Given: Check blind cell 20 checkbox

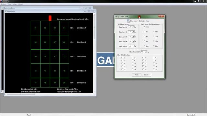Looking at the screenshot, I should 154,69.
